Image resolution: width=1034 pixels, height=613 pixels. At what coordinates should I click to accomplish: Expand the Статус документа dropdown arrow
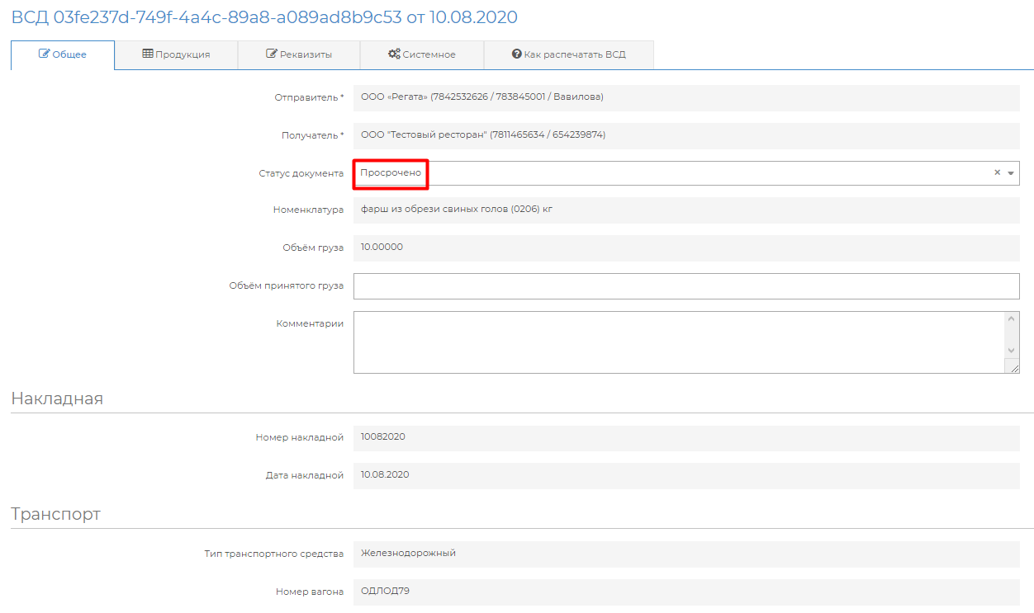1011,173
